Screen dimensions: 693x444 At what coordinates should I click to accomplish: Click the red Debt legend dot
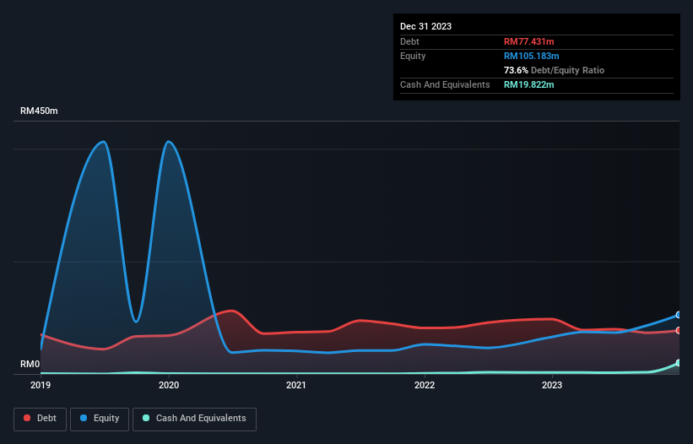point(27,418)
